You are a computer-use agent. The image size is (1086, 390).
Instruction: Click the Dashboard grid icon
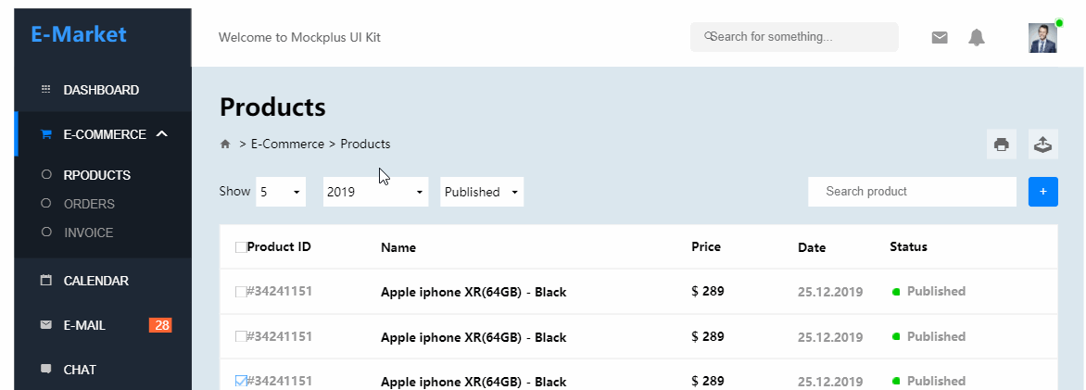[x=46, y=90]
